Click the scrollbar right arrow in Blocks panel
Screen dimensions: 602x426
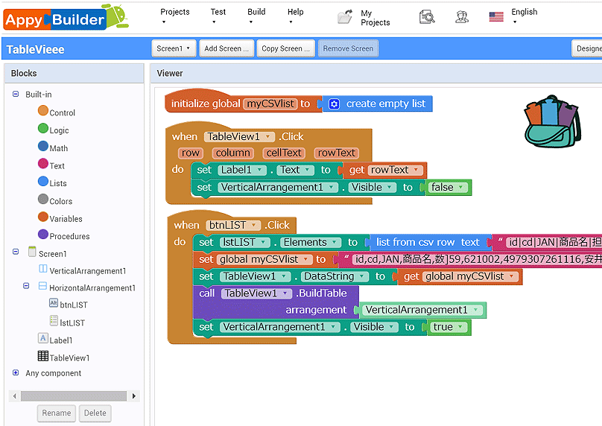pyautogui.click(x=133, y=395)
